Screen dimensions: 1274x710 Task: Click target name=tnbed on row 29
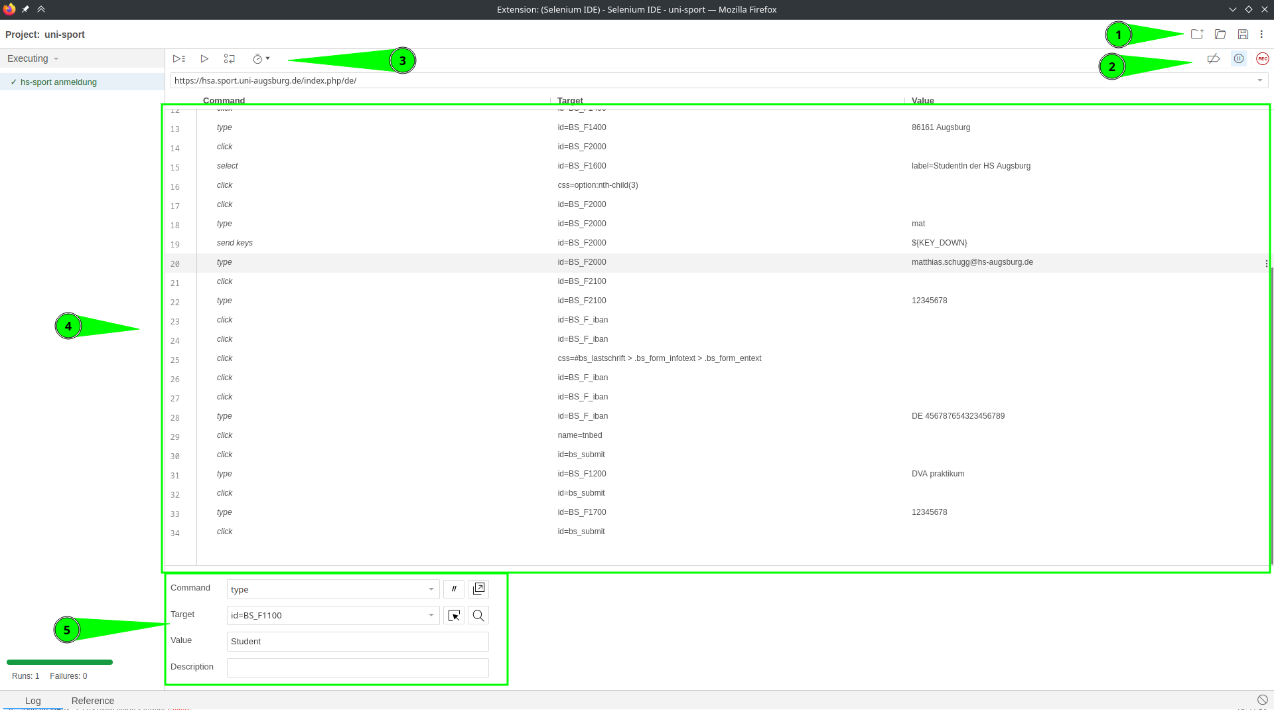(x=580, y=435)
